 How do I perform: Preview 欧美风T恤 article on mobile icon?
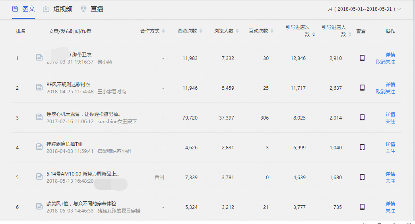pos(363,207)
